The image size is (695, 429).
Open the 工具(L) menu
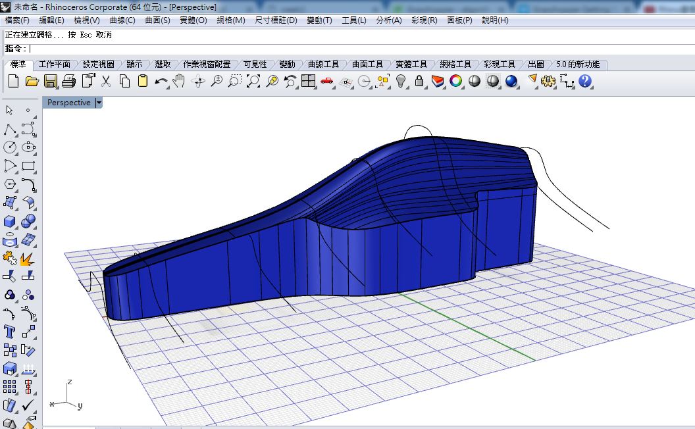(x=353, y=20)
